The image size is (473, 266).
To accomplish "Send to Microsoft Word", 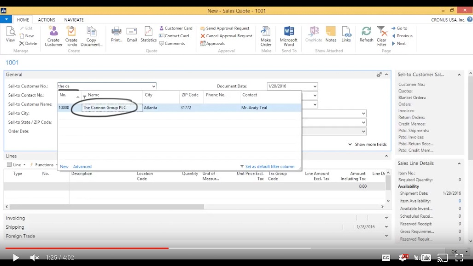I will (289, 36).
